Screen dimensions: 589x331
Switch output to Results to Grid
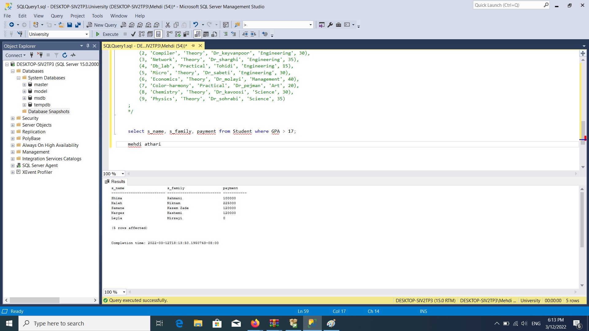[x=206, y=34]
